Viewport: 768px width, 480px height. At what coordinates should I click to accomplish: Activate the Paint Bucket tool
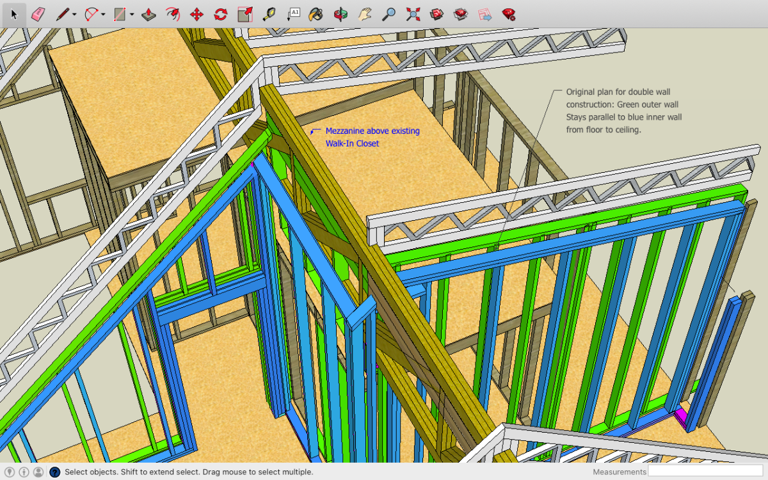tap(315, 14)
